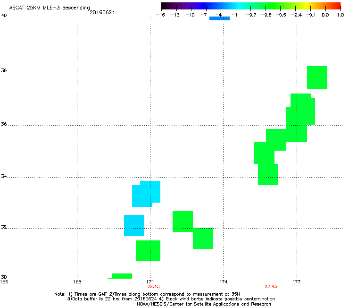The width and height of the screenshot is (349, 307).
Task: Click the green data cell below the 171 cyan cells
Action: [148, 251]
